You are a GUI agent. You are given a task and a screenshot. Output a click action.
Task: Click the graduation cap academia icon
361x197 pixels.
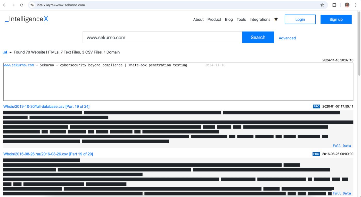[x=276, y=19]
